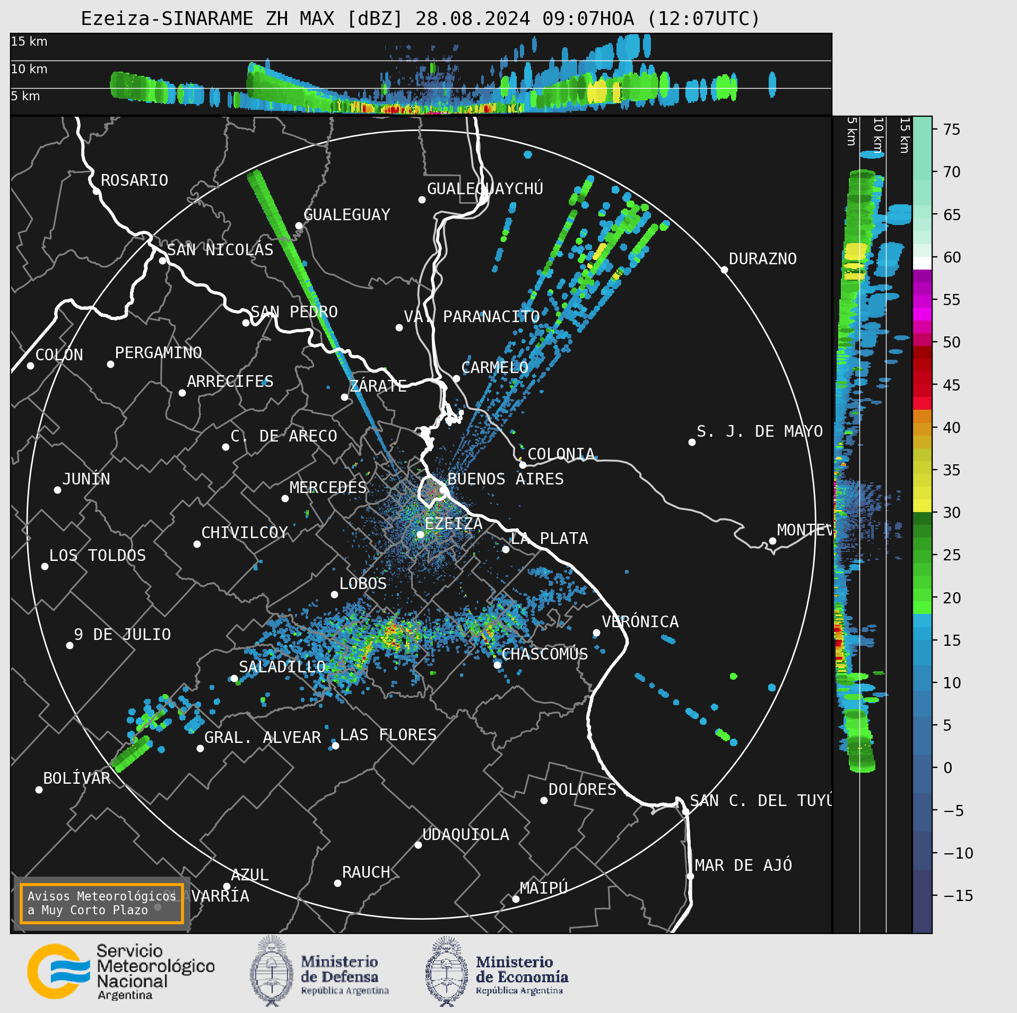This screenshot has height=1013, width=1017.
Task: Click the 5 km label in top cross-section
Action: click(x=25, y=96)
